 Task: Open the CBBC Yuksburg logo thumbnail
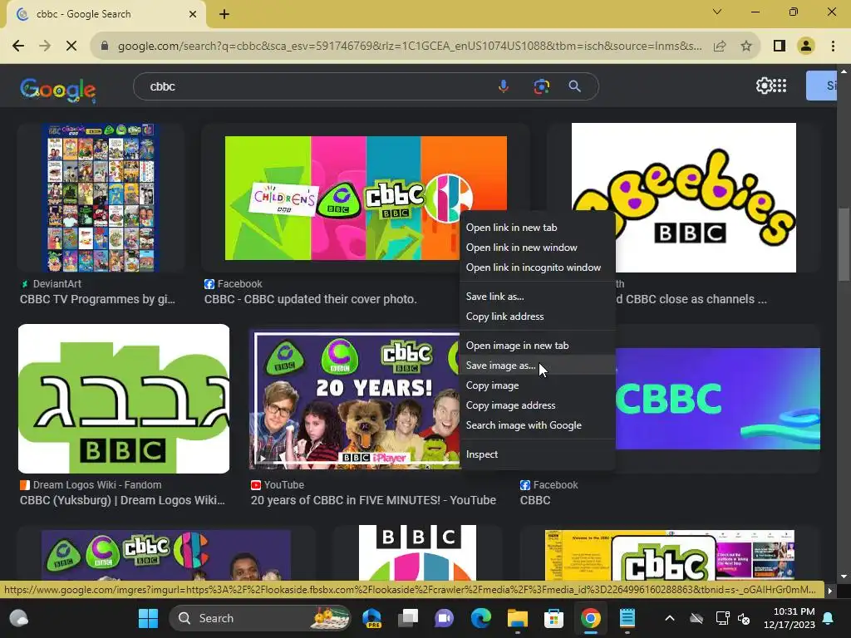pyautogui.click(x=124, y=399)
